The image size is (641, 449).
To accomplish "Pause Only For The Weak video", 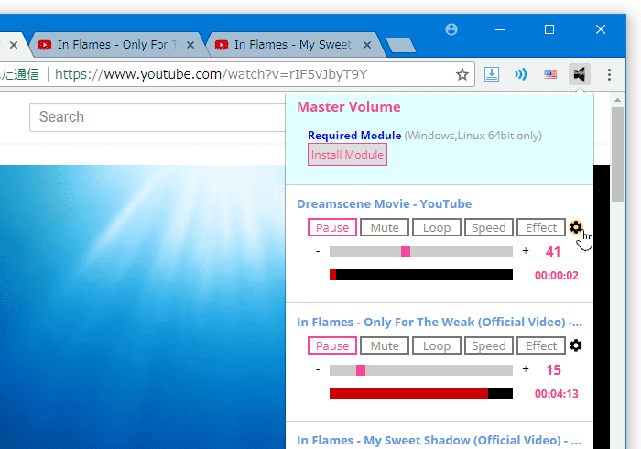I will (332, 345).
